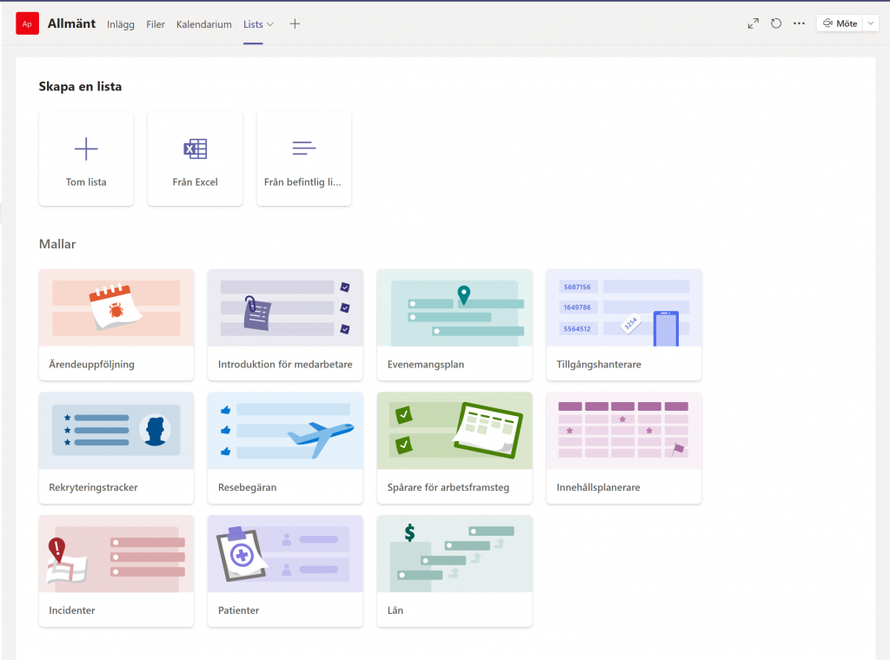The width and height of the screenshot is (890, 660).
Task: Open the Lists tab dropdown chevron
Action: [270, 24]
